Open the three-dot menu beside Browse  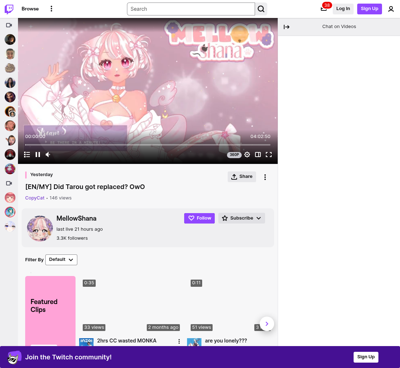point(51,9)
